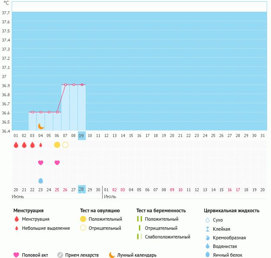
Task: Click the highlighted cycle day 09
Action: tap(81, 136)
